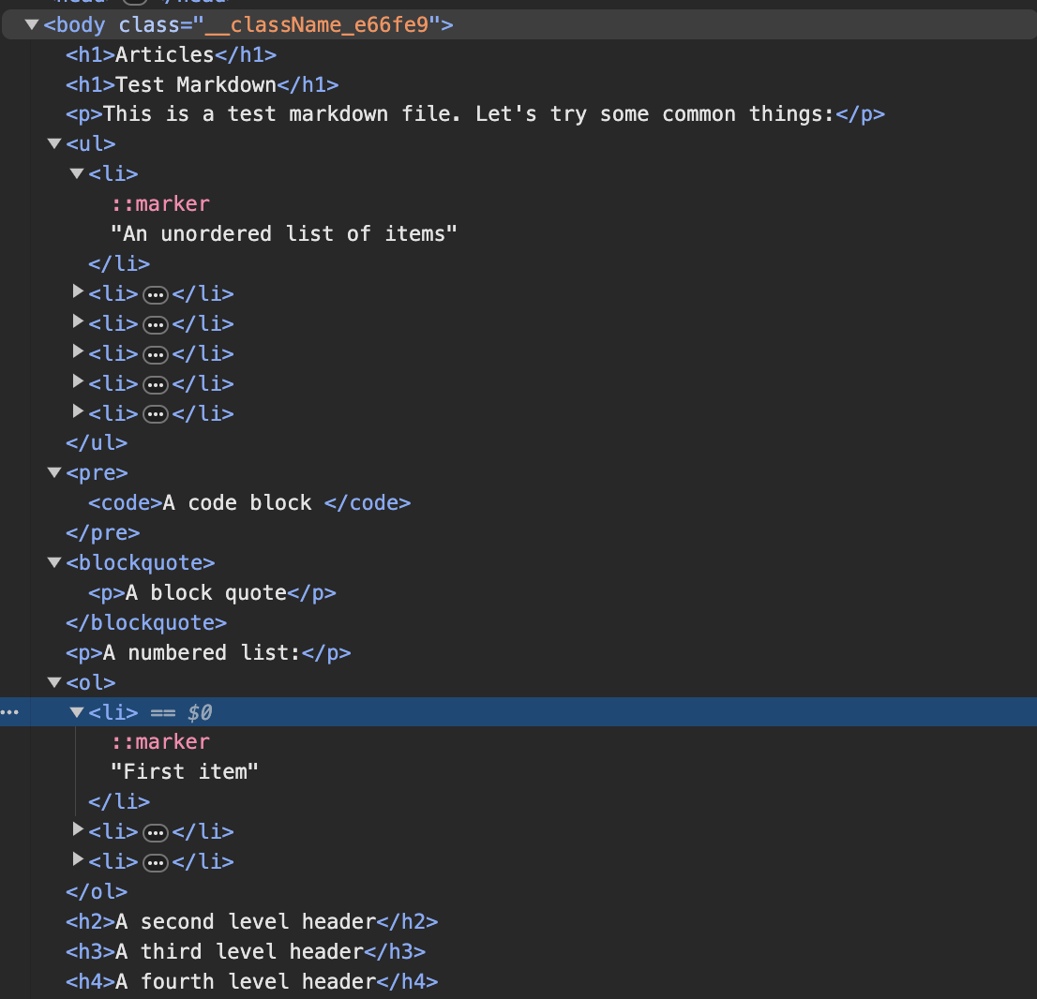Select the ::marker pseudo-element under the unordered list
1037x999 pixels.
point(160,203)
